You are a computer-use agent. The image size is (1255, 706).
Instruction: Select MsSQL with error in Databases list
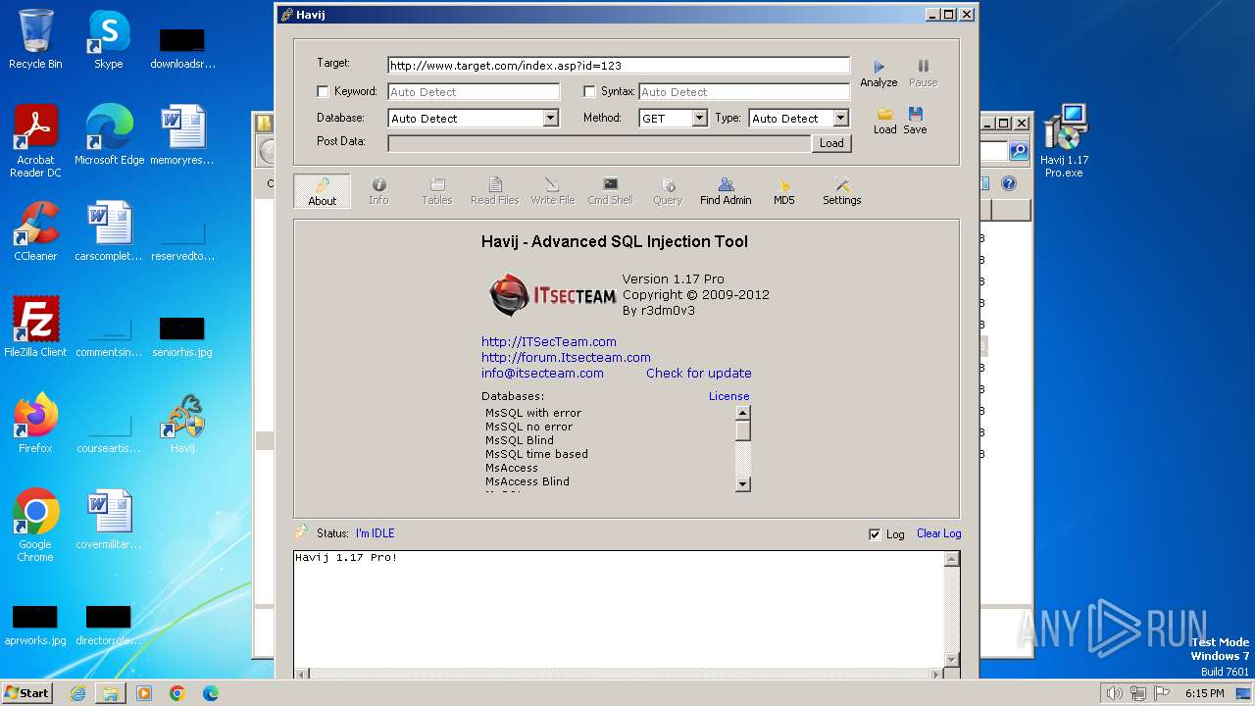pyautogui.click(x=533, y=413)
